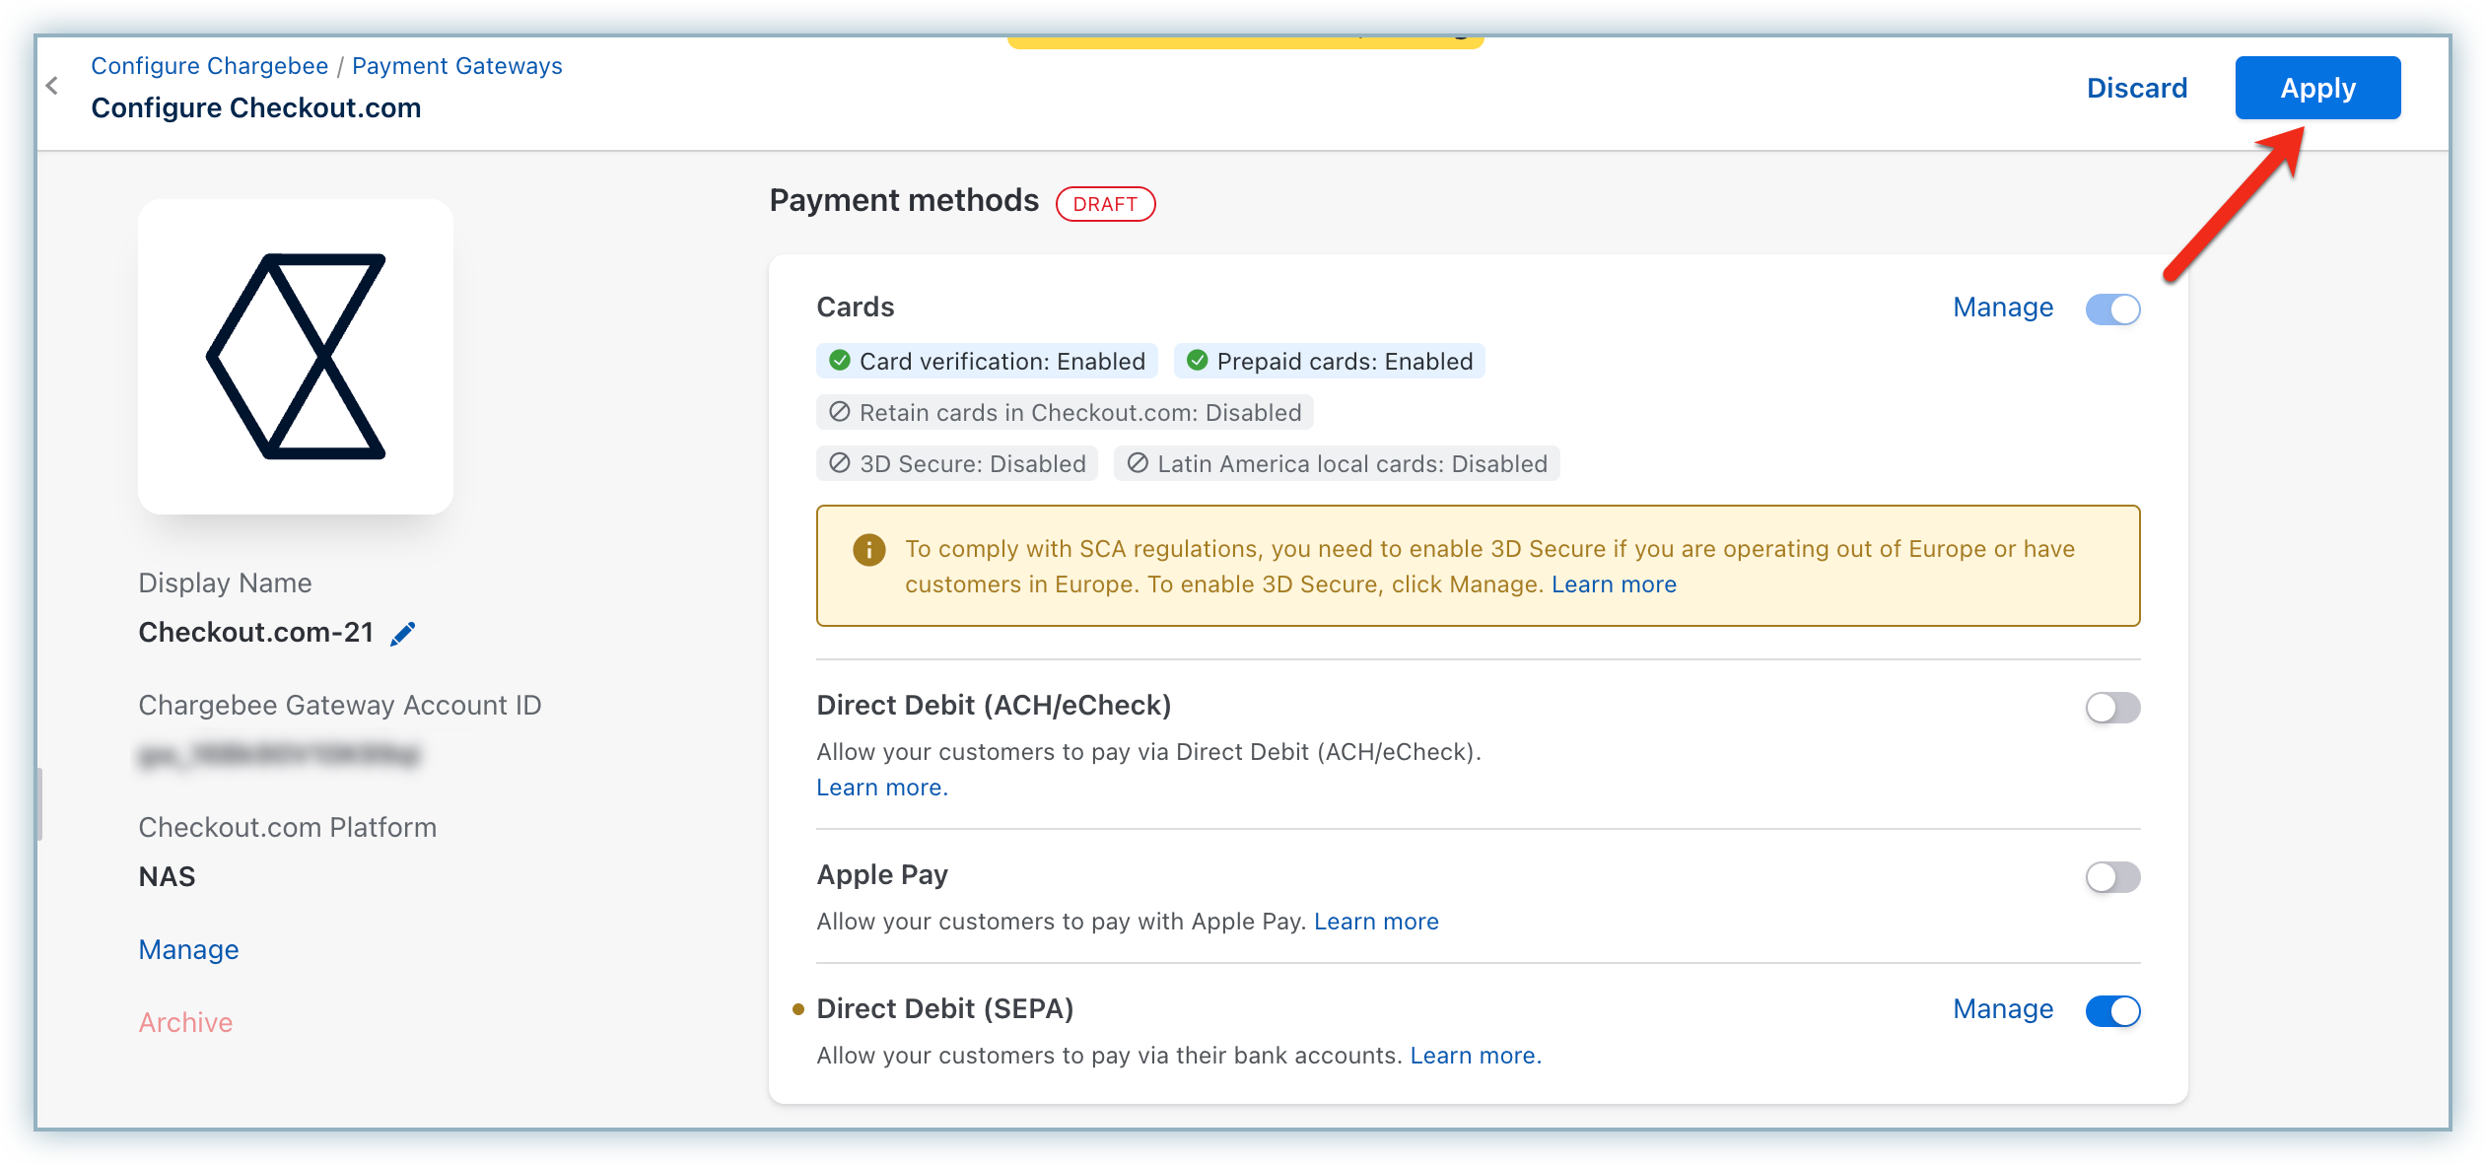Disable the Direct Debit (SEPA) toggle
This screenshot has height=1165, width=2486.
(2112, 1011)
